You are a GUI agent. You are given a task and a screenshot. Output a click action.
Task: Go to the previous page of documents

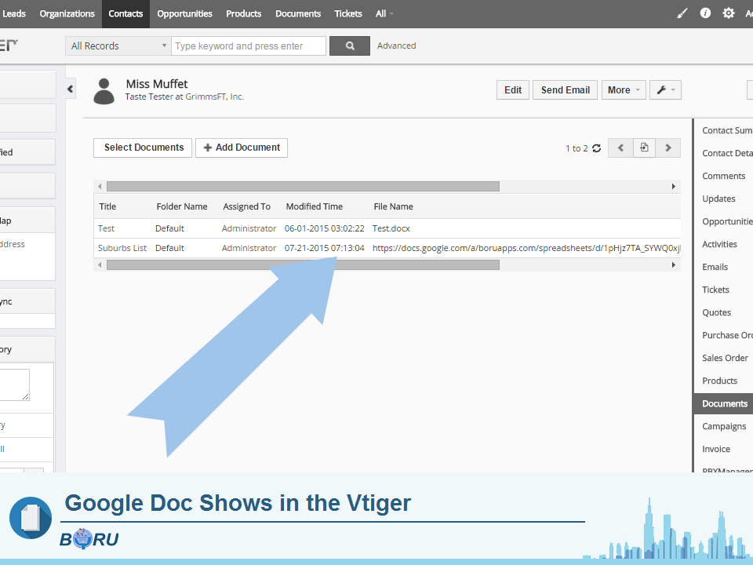pyautogui.click(x=620, y=148)
